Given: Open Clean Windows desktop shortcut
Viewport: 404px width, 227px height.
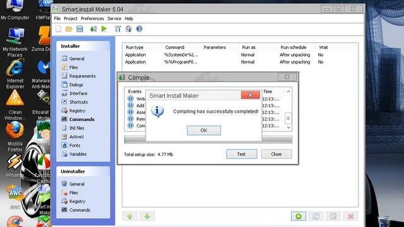Looking at the screenshot, I should [15, 105].
